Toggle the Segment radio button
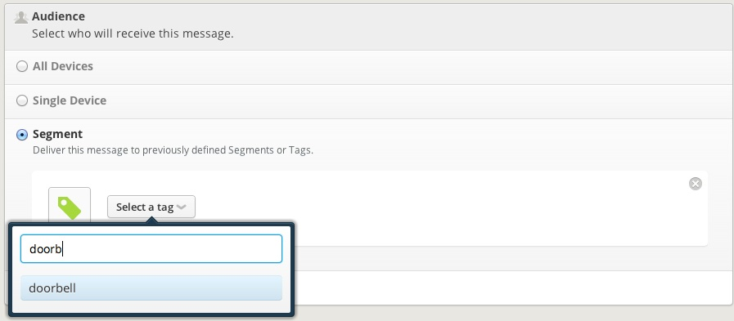This screenshot has width=734, height=321. pyautogui.click(x=21, y=135)
